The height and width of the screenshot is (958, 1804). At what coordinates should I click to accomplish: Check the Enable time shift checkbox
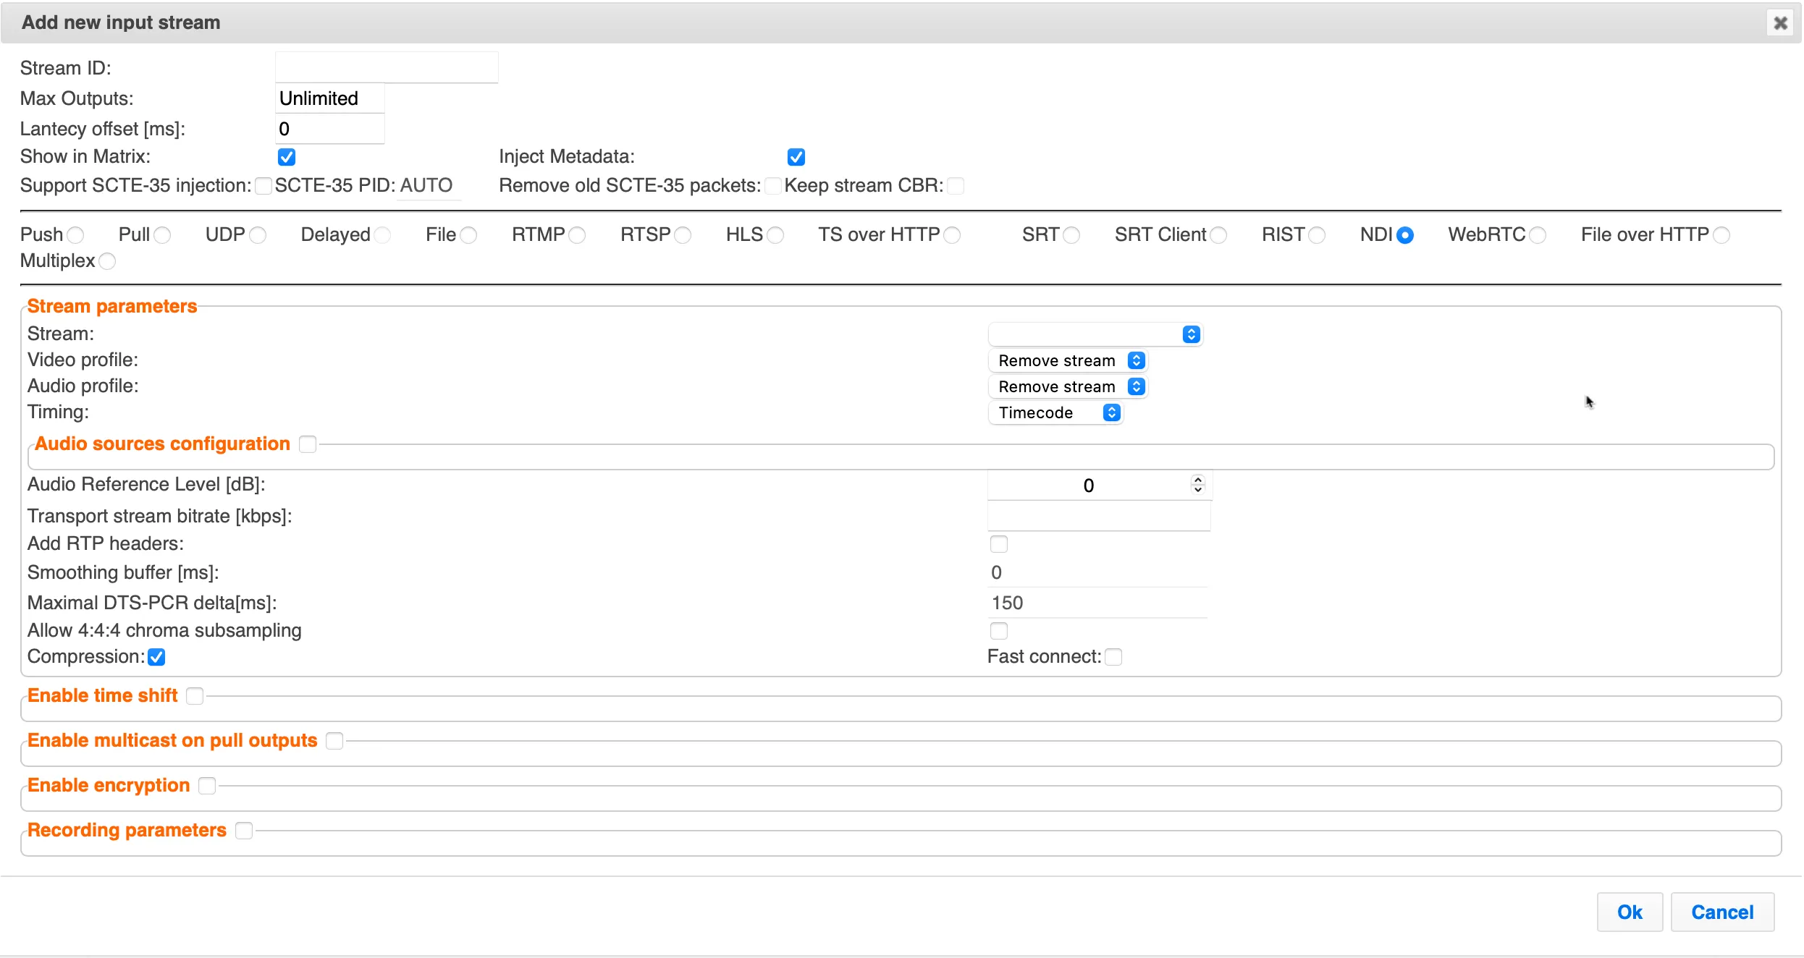(x=195, y=696)
